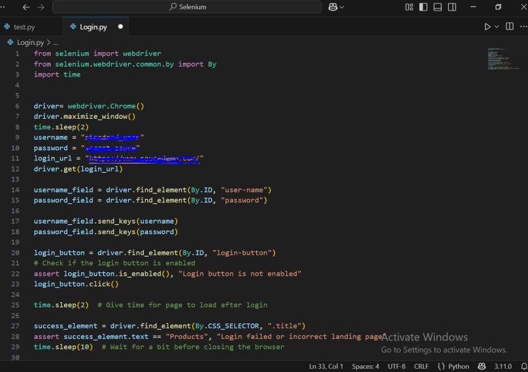The height and width of the screenshot is (372, 528).
Task: Go back with the left arrow
Action: pos(26,7)
